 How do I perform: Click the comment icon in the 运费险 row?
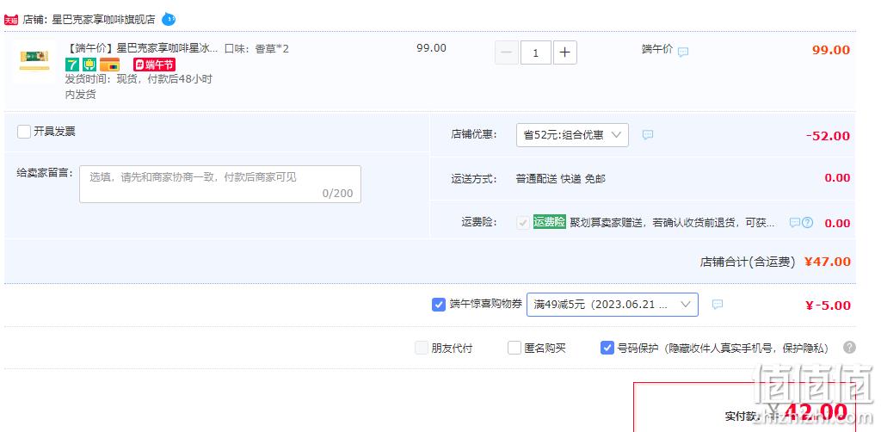click(x=794, y=223)
